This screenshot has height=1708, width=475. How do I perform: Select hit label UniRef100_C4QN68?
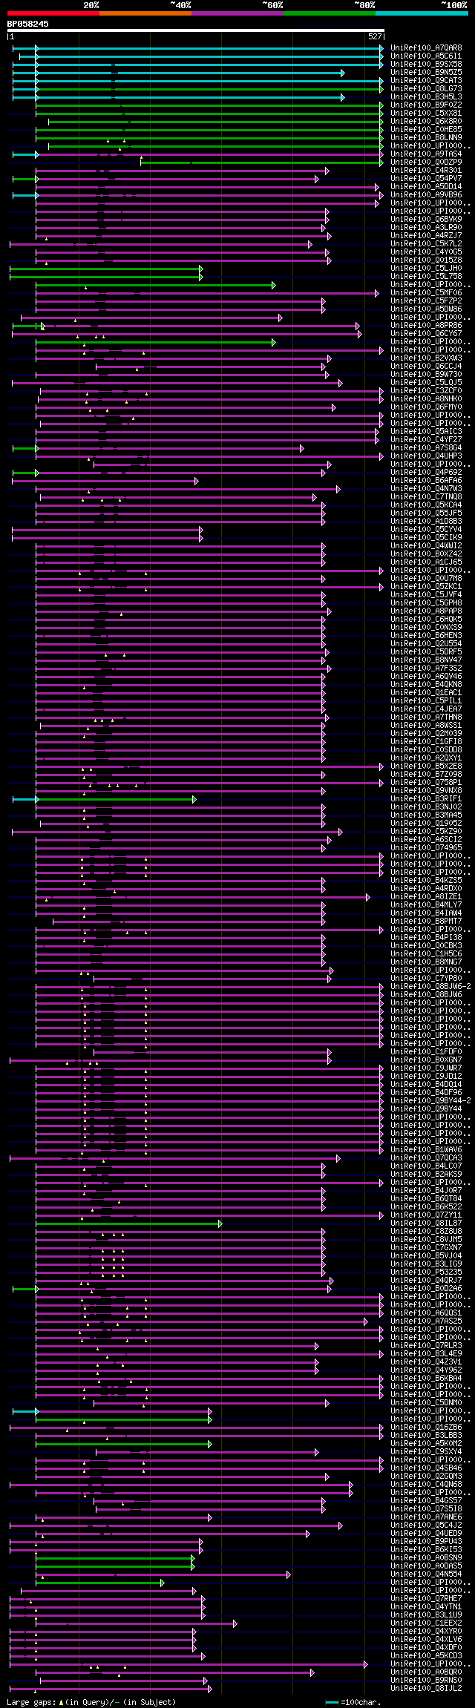[426, 1484]
